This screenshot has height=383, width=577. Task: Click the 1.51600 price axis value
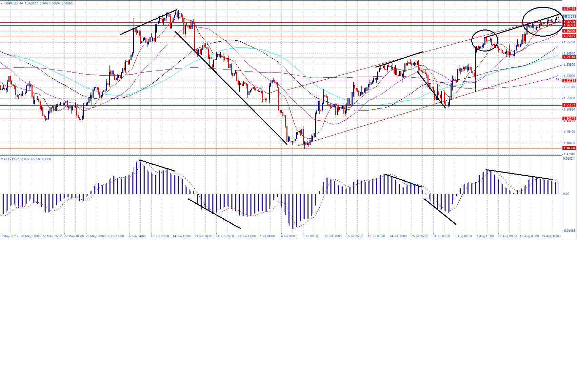click(x=569, y=98)
